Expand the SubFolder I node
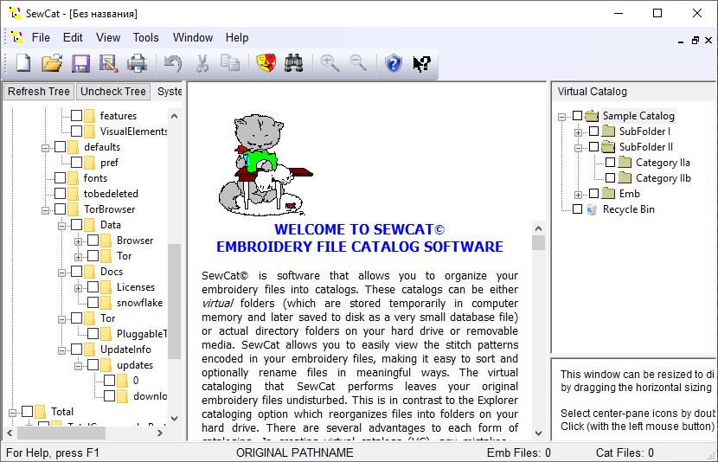 pos(579,132)
